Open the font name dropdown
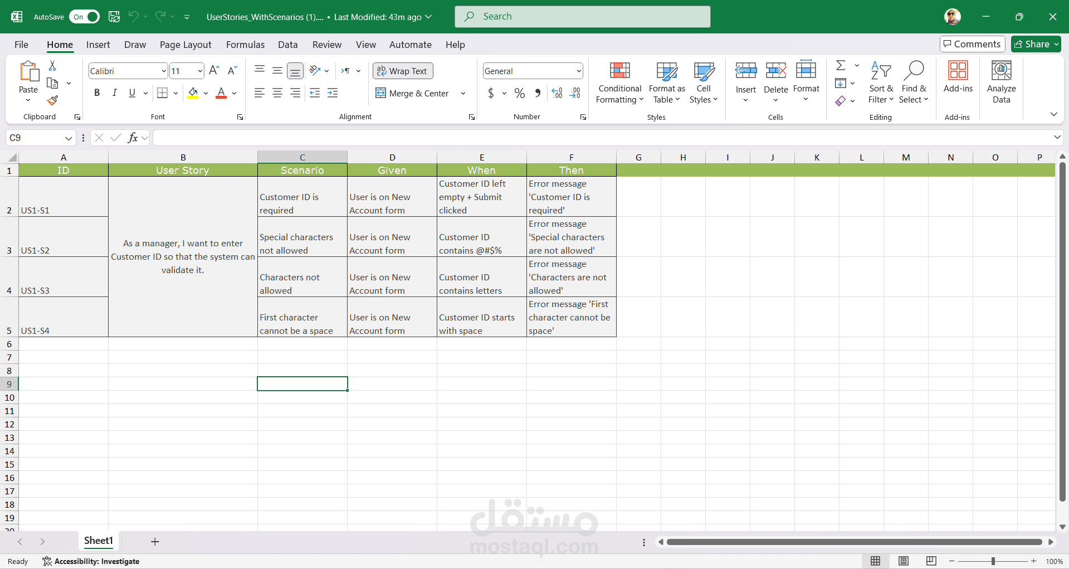This screenshot has height=569, width=1069. (x=163, y=71)
